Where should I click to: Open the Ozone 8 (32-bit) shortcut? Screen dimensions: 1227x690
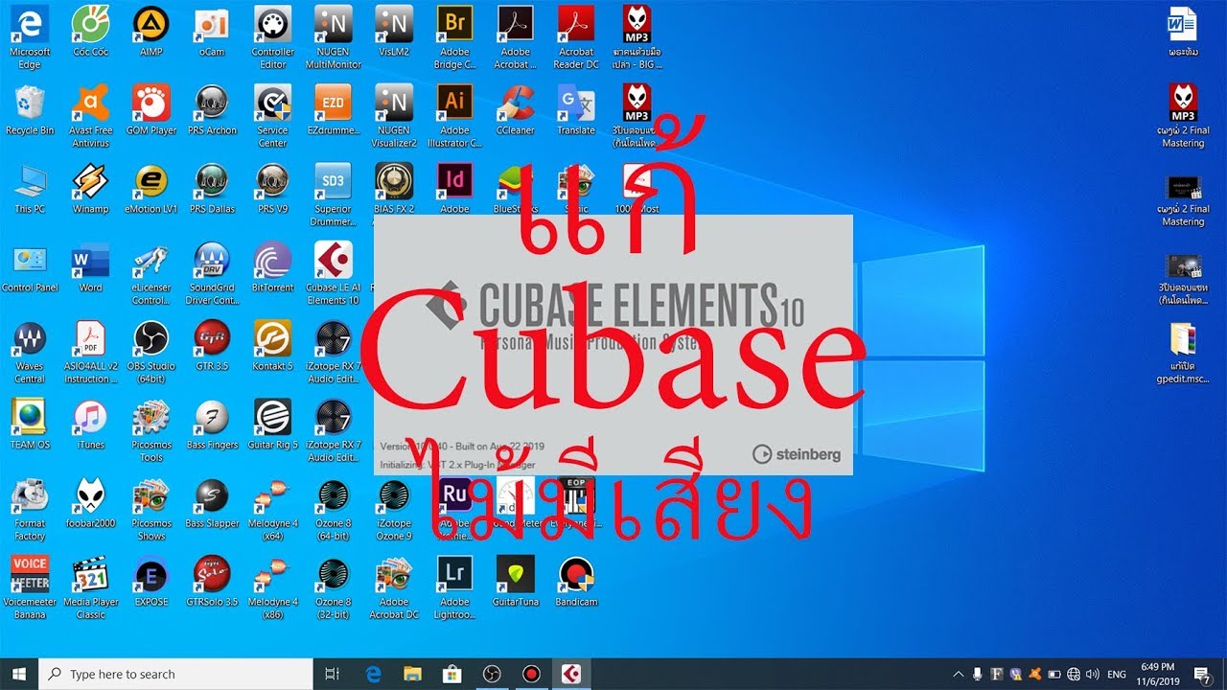click(x=333, y=586)
